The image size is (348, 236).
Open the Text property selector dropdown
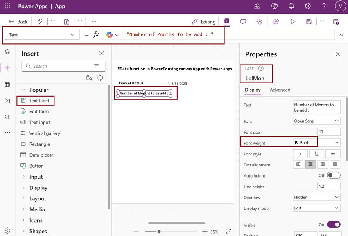(42, 35)
